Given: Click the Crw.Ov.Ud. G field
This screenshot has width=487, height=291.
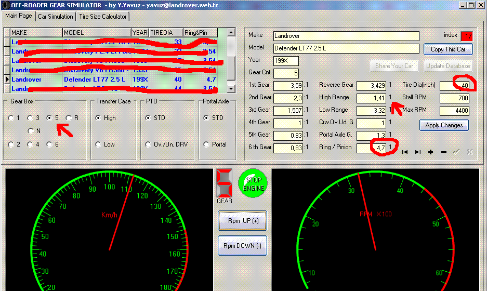Looking at the screenshot, I should [371, 123].
